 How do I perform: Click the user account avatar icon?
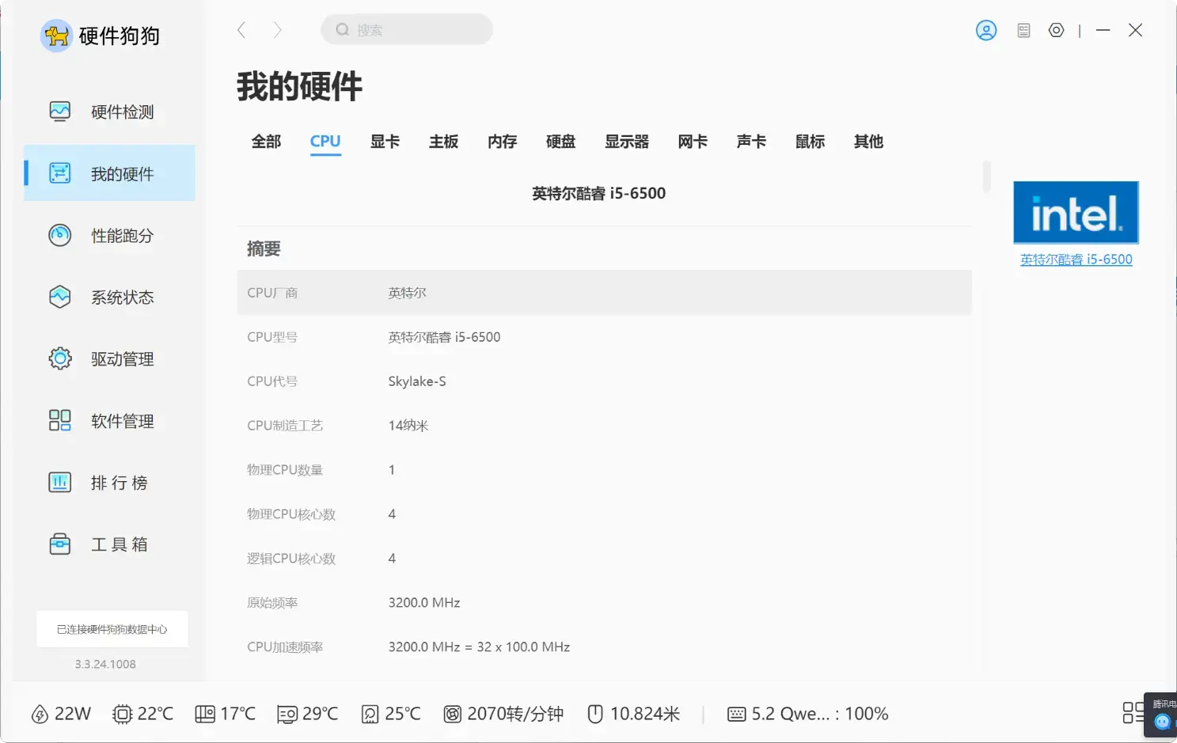(985, 30)
